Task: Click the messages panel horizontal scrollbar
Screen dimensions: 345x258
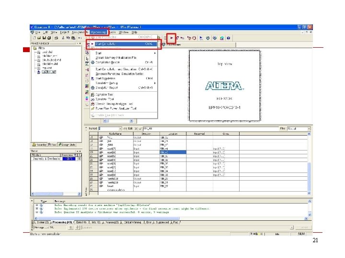Action: pyautogui.click(x=171, y=218)
